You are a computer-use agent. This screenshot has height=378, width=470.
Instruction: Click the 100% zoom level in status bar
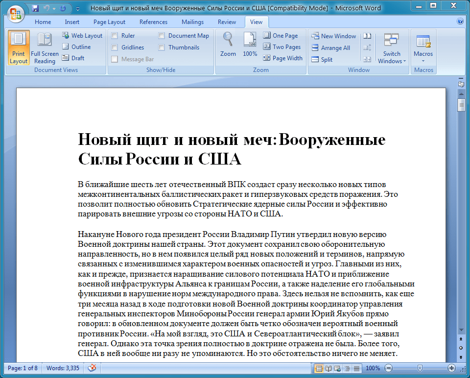coord(373,368)
